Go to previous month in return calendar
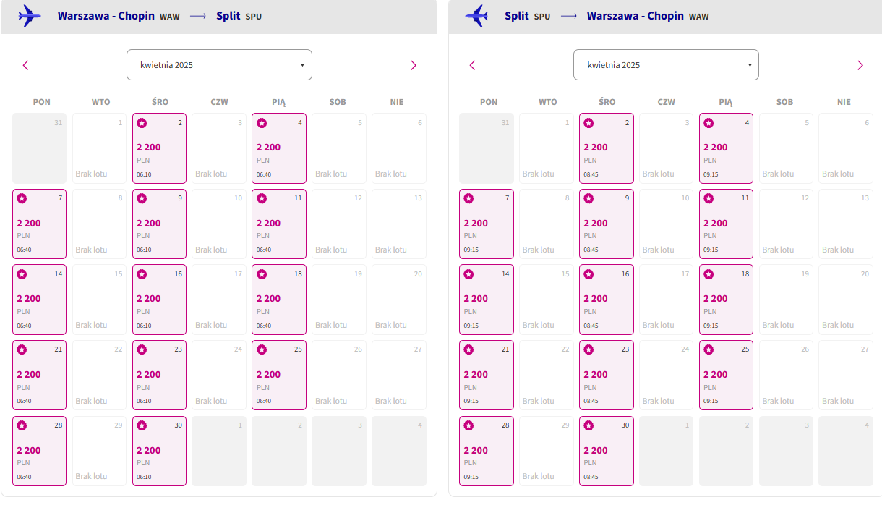The image size is (882, 505). coord(473,65)
